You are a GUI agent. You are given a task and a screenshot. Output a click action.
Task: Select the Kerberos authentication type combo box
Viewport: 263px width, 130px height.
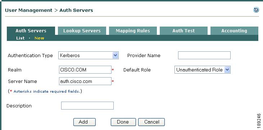coord(89,55)
